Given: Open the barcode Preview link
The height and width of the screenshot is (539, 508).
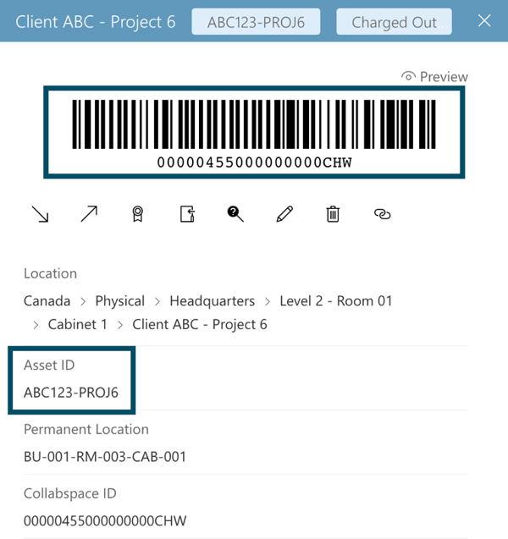Looking at the screenshot, I should 434,77.
